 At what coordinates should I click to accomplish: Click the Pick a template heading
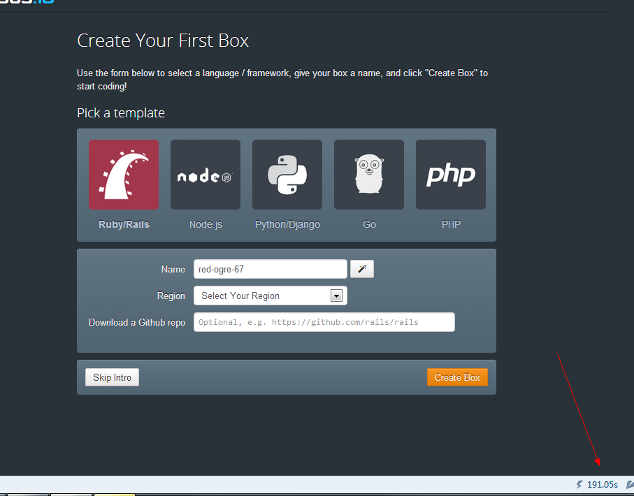coord(121,112)
